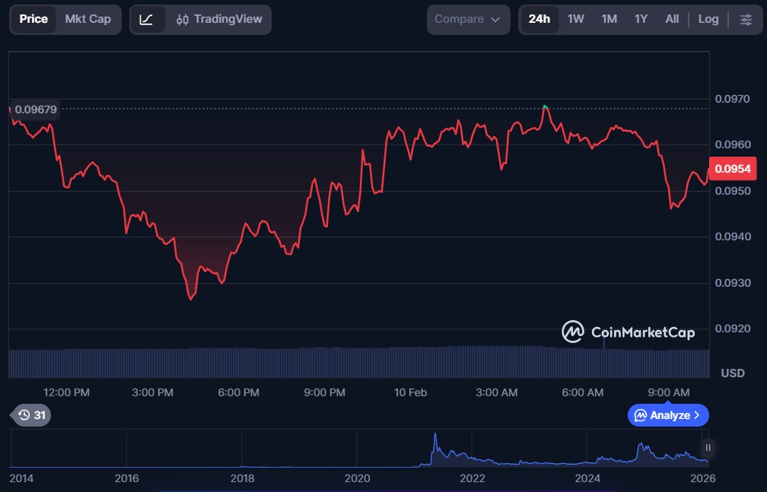
Task: Click the clock icon badge showing 31
Action: [x=31, y=415]
